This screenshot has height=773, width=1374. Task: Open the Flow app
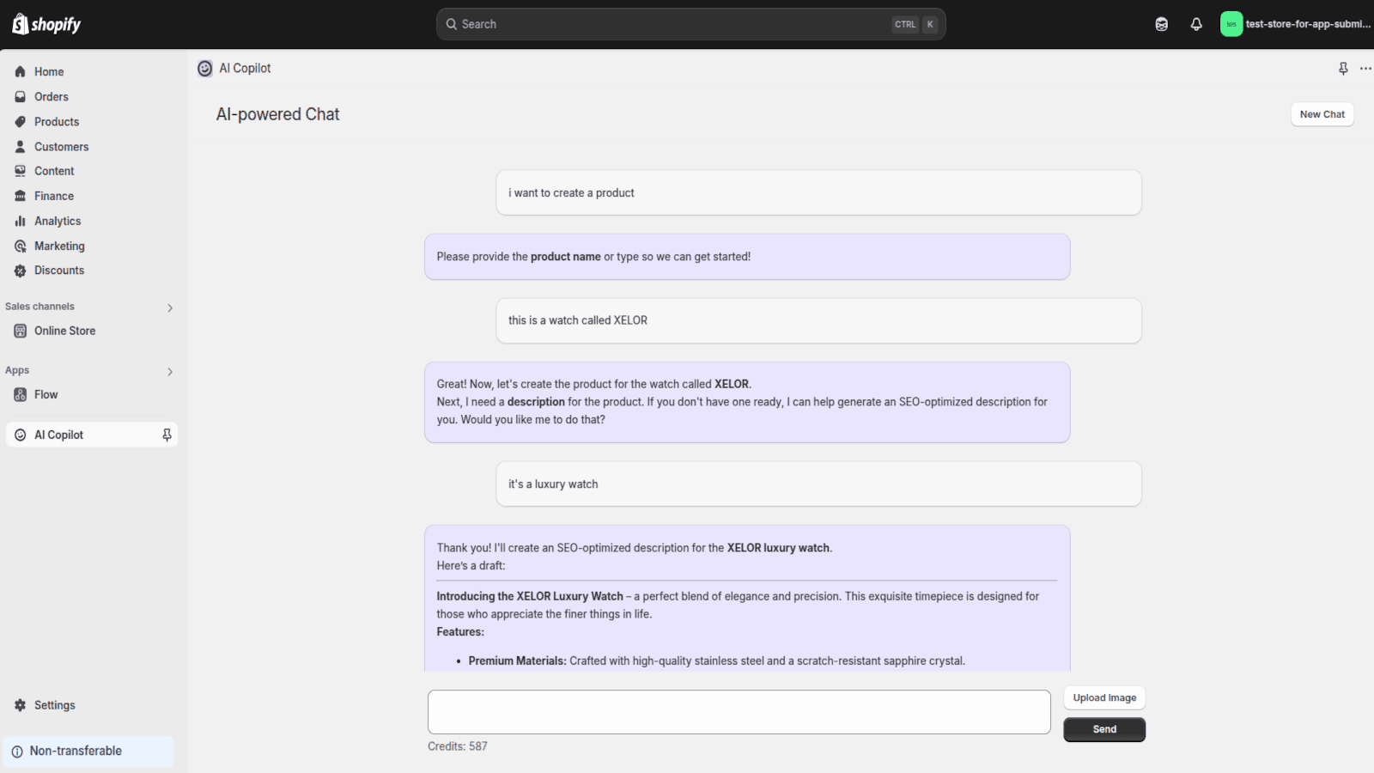click(x=46, y=395)
